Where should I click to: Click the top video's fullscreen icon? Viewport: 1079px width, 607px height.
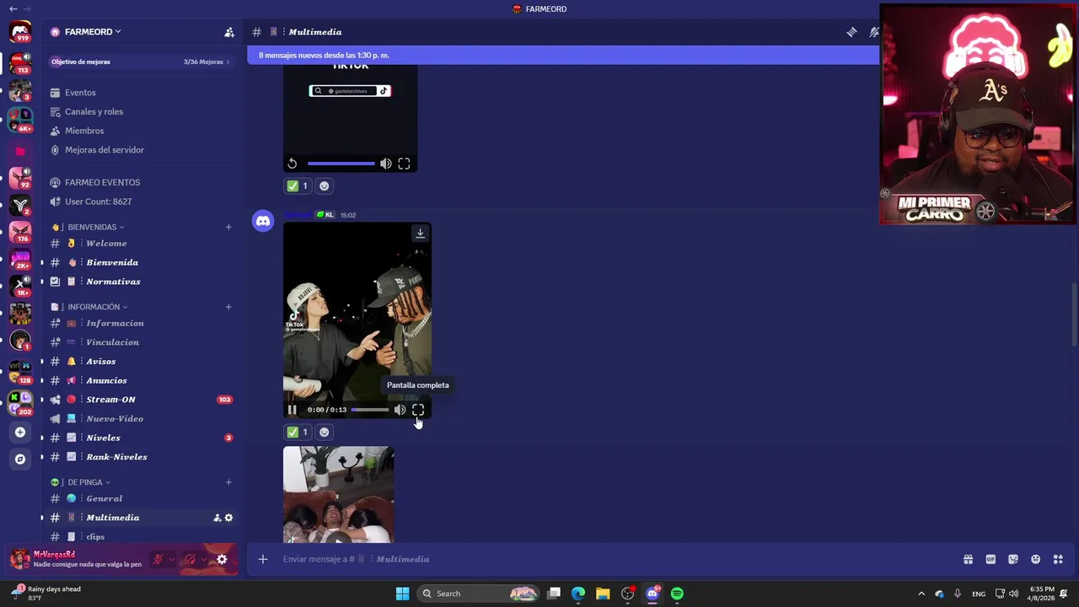404,164
